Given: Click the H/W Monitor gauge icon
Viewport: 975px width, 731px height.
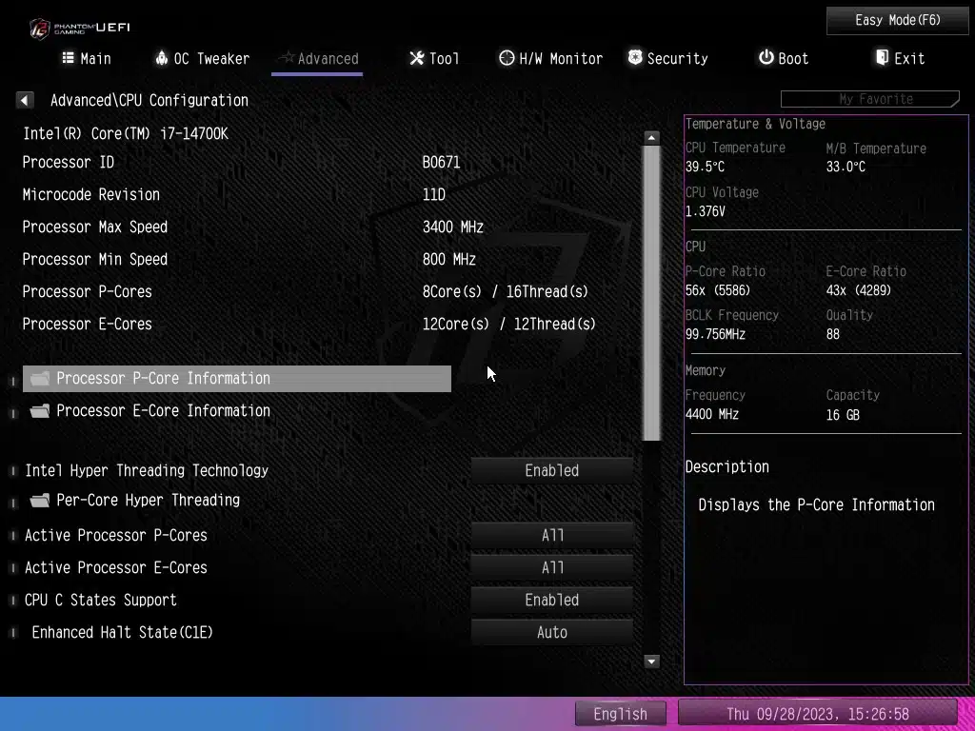Looking at the screenshot, I should (x=507, y=58).
